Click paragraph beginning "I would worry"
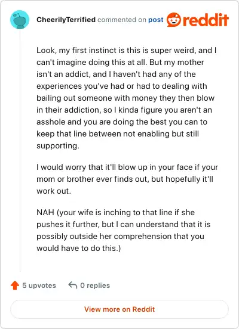The image size is (239, 329). [127, 179]
